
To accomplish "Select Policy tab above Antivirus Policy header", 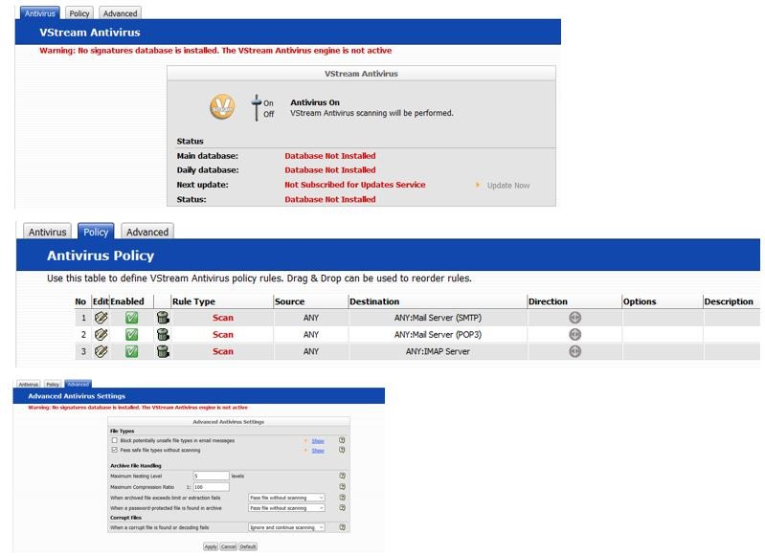I will [96, 233].
